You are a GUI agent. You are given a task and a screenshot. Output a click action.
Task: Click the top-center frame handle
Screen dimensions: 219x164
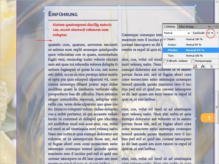[120, 5]
